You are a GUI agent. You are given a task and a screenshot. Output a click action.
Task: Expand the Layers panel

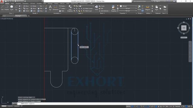pyautogui.click(x=81, y=13)
